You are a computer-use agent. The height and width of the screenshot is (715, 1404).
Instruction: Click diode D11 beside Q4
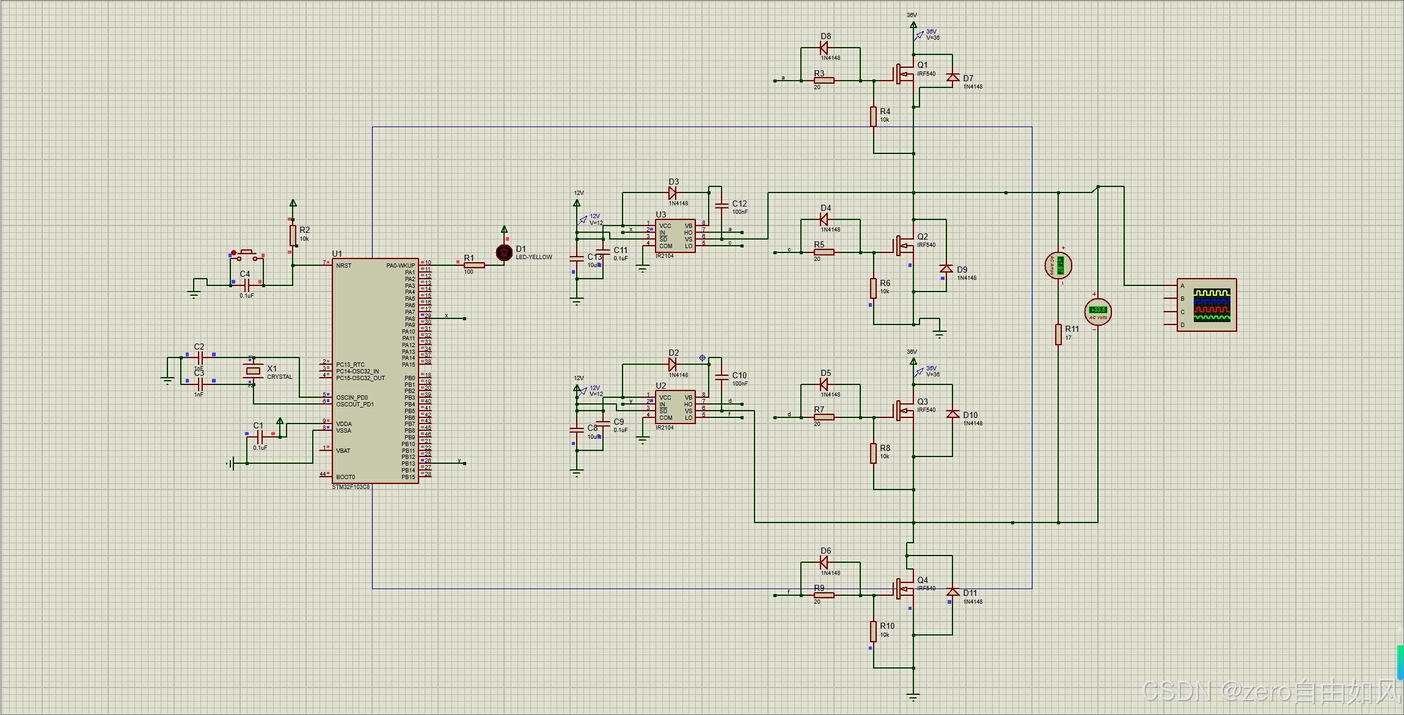952,592
